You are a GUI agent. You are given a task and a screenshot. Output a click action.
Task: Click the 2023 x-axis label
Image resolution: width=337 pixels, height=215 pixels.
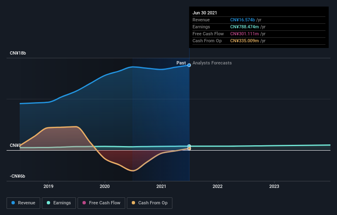[x=274, y=186]
